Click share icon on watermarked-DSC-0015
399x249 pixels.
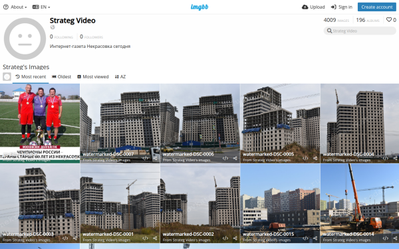(x=315, y=238)
